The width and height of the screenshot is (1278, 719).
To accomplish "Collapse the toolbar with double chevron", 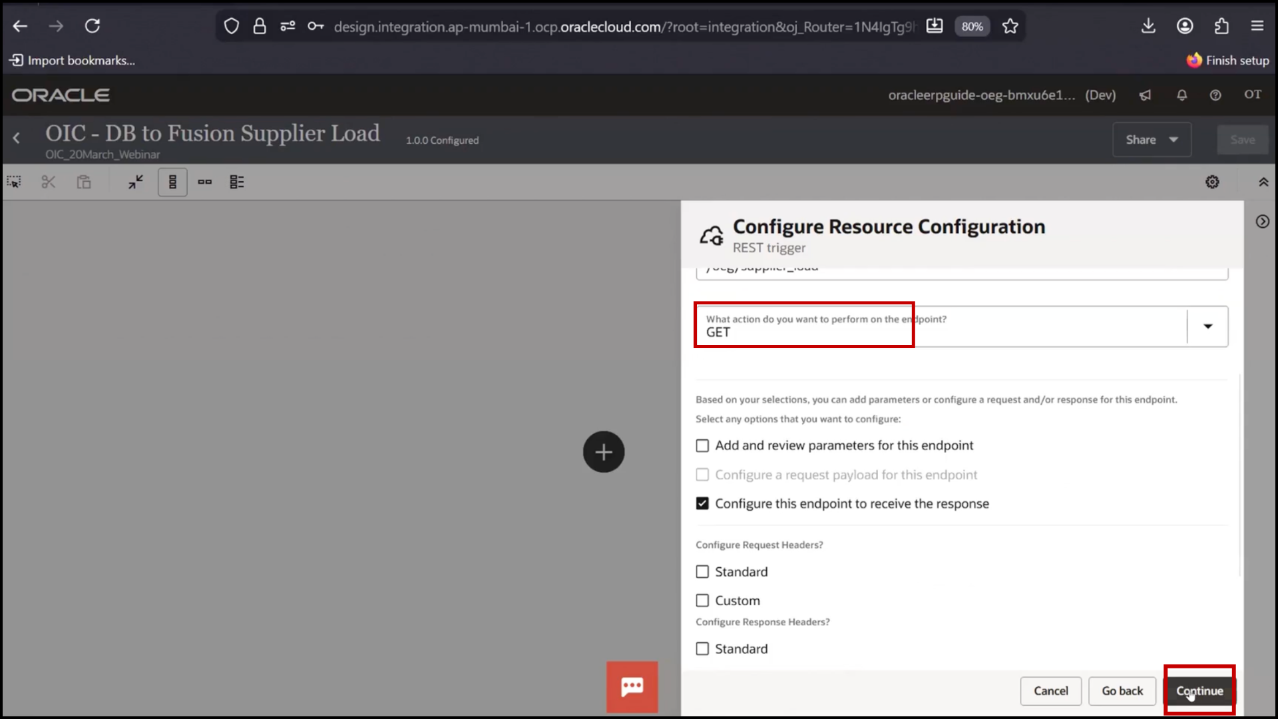I will click(x=1263, y=182).
